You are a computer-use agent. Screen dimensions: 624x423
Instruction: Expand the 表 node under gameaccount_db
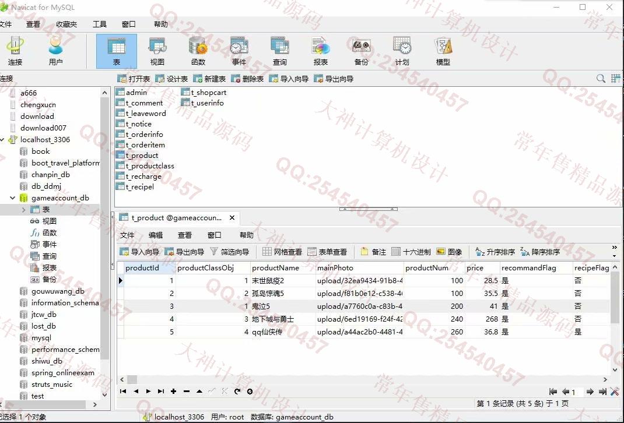coord(24,210)
